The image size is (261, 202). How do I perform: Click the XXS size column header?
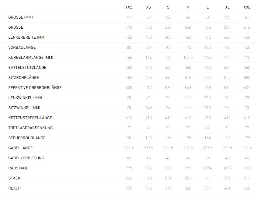[x=129, y=7]
